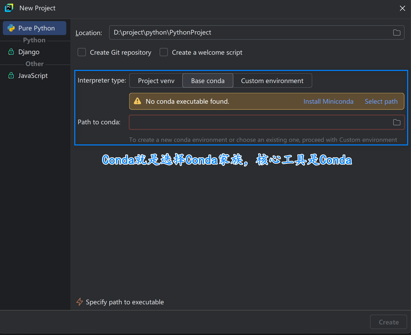
Task: Select Pure Python project type
Action: [35, 28]
